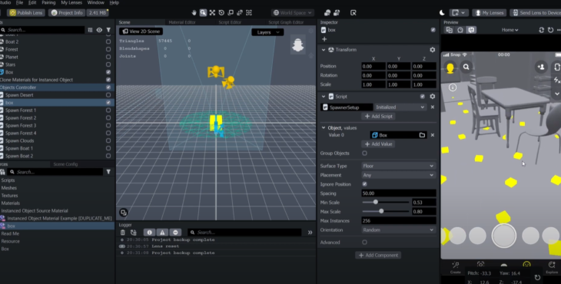This screenshot has width=561, height=284.
Task: Click the refresh preview icon in Preview panel
Action: [550, 30]
